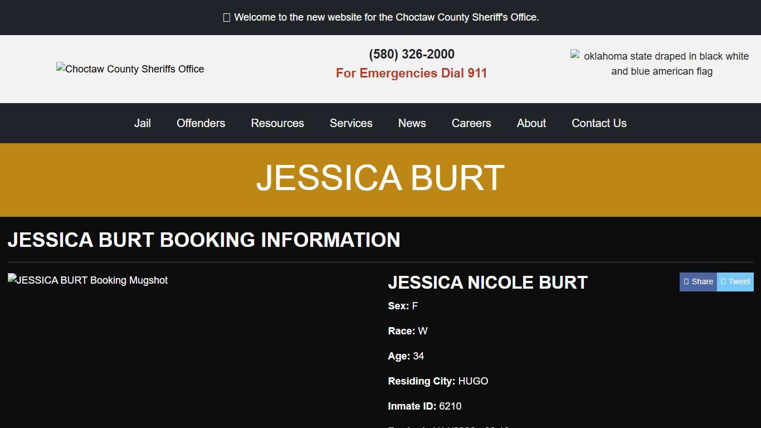This screenshot has width=761, height=428.
Task: Open the Careers page
Action: pos(471,123)
